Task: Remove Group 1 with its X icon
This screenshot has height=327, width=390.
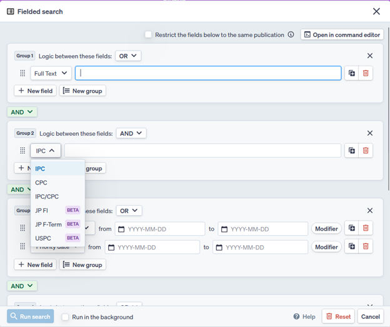Action: click(x=370, y=56)
